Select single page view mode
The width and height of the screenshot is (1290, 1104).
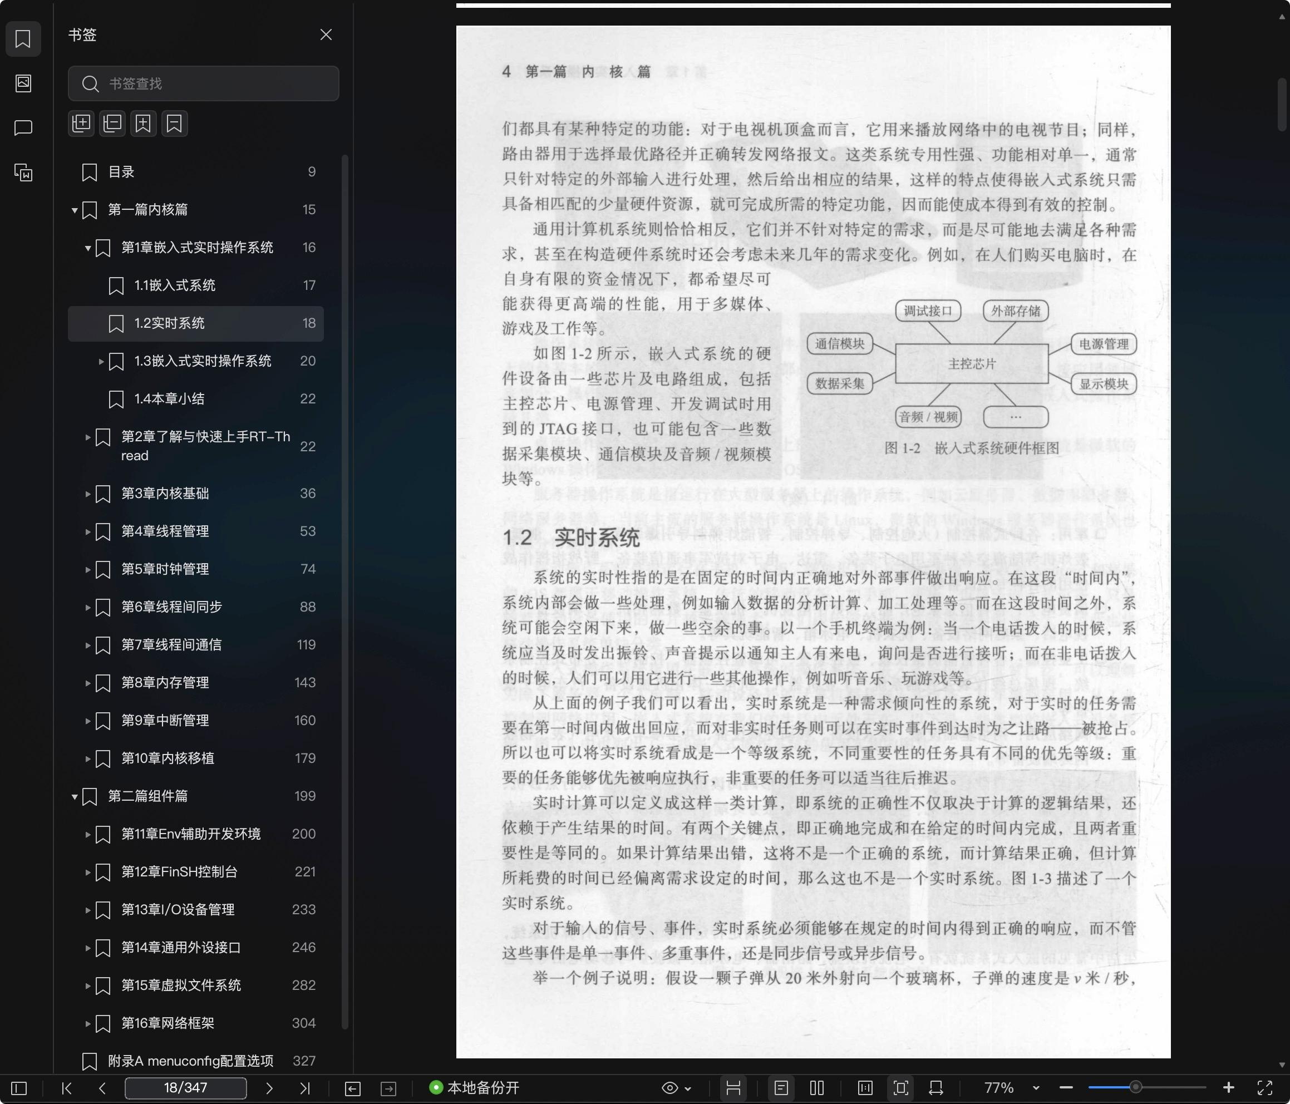[x=781, y=1088]
